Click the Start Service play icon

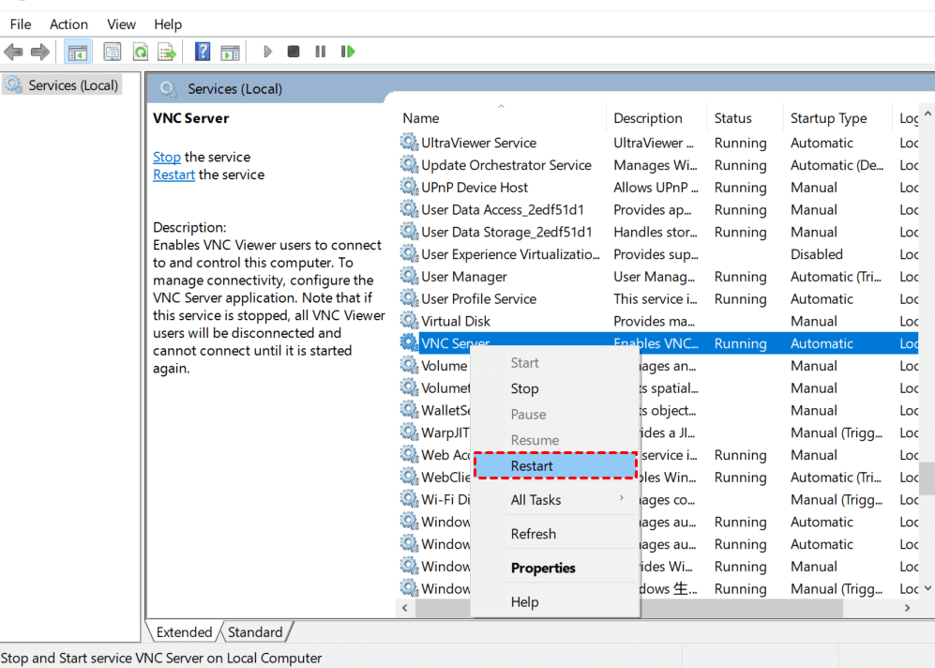(x=267, y=52)
